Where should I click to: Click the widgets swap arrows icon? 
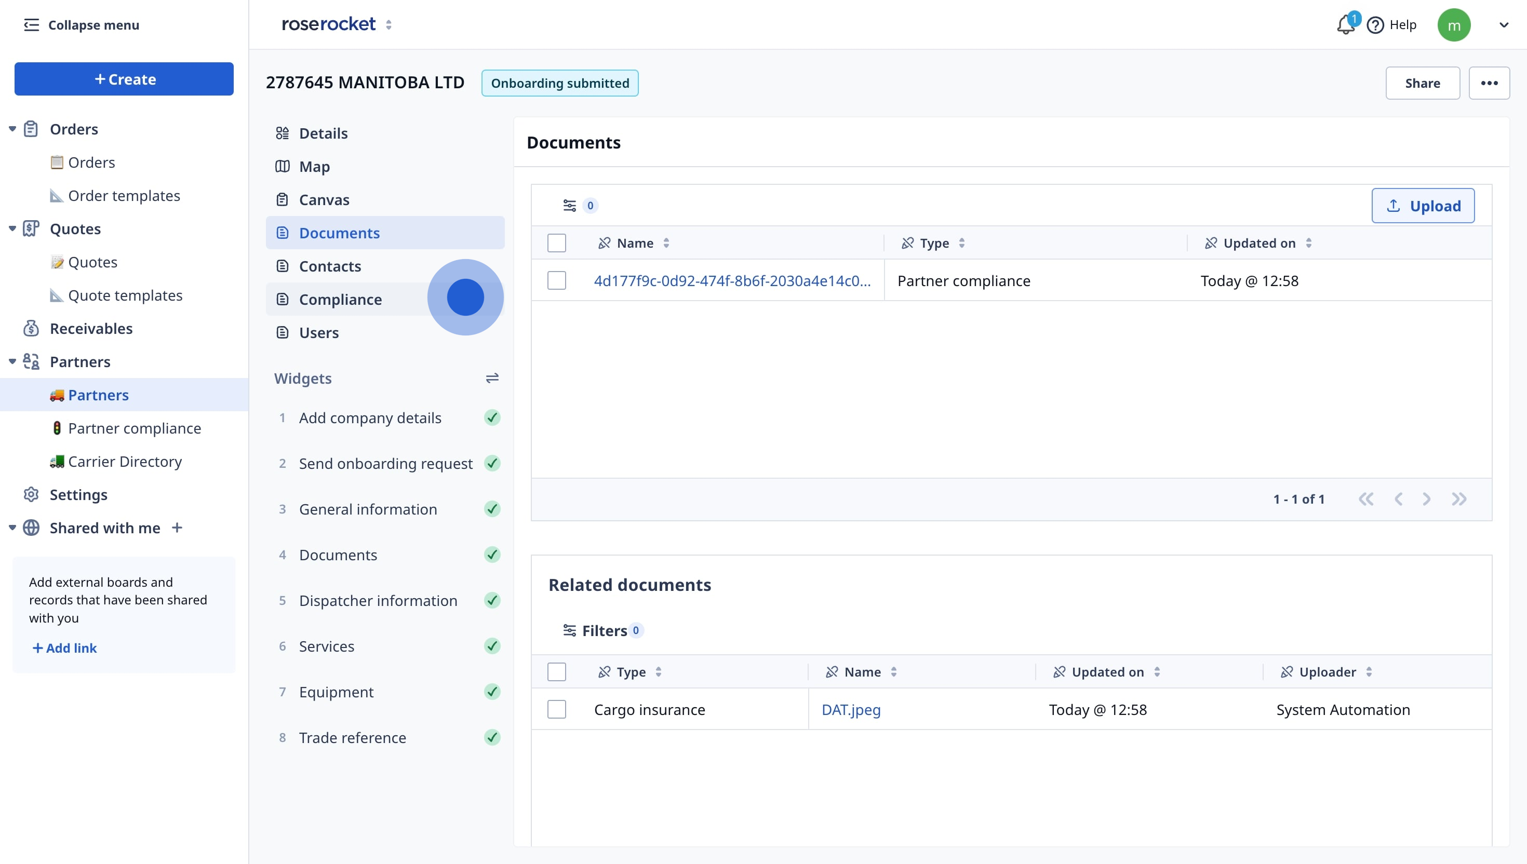[x=492, y=378]
